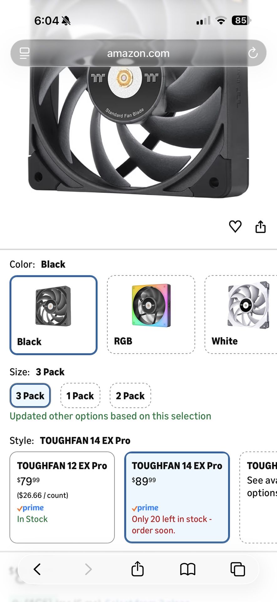Image resolution: width=277 pixels, height=602 pixels.
Task: Tap the browser share icon
Action: coord(138,570)
